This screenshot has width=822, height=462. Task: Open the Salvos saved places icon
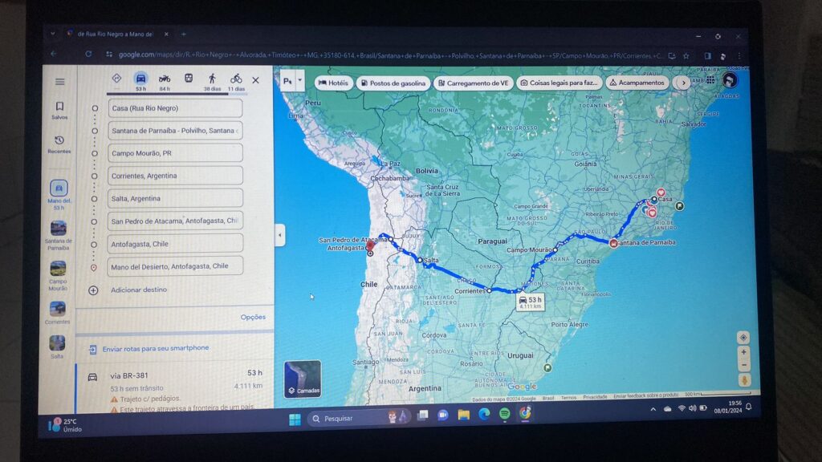click(x=59, y=110)
